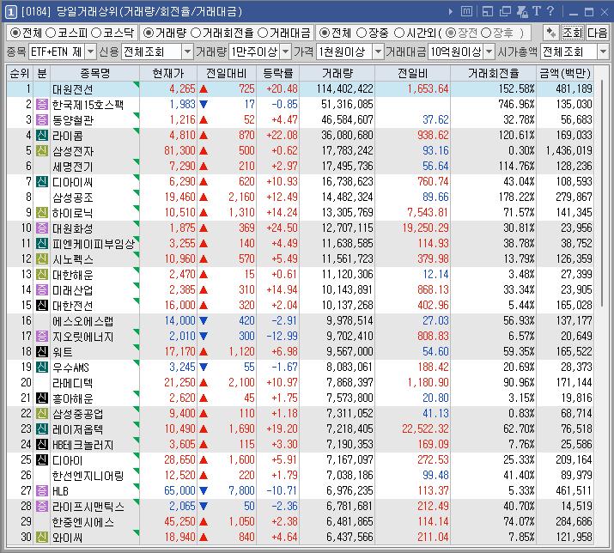Select stock name 라메디텍

[73, 383]
